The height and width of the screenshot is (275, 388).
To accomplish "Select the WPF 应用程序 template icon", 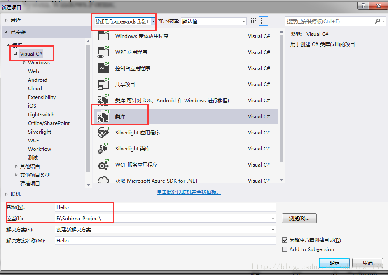I will 103,52.
